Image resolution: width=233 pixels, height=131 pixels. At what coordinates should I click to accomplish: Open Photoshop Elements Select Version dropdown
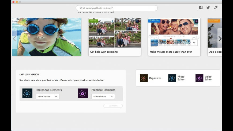48,97
